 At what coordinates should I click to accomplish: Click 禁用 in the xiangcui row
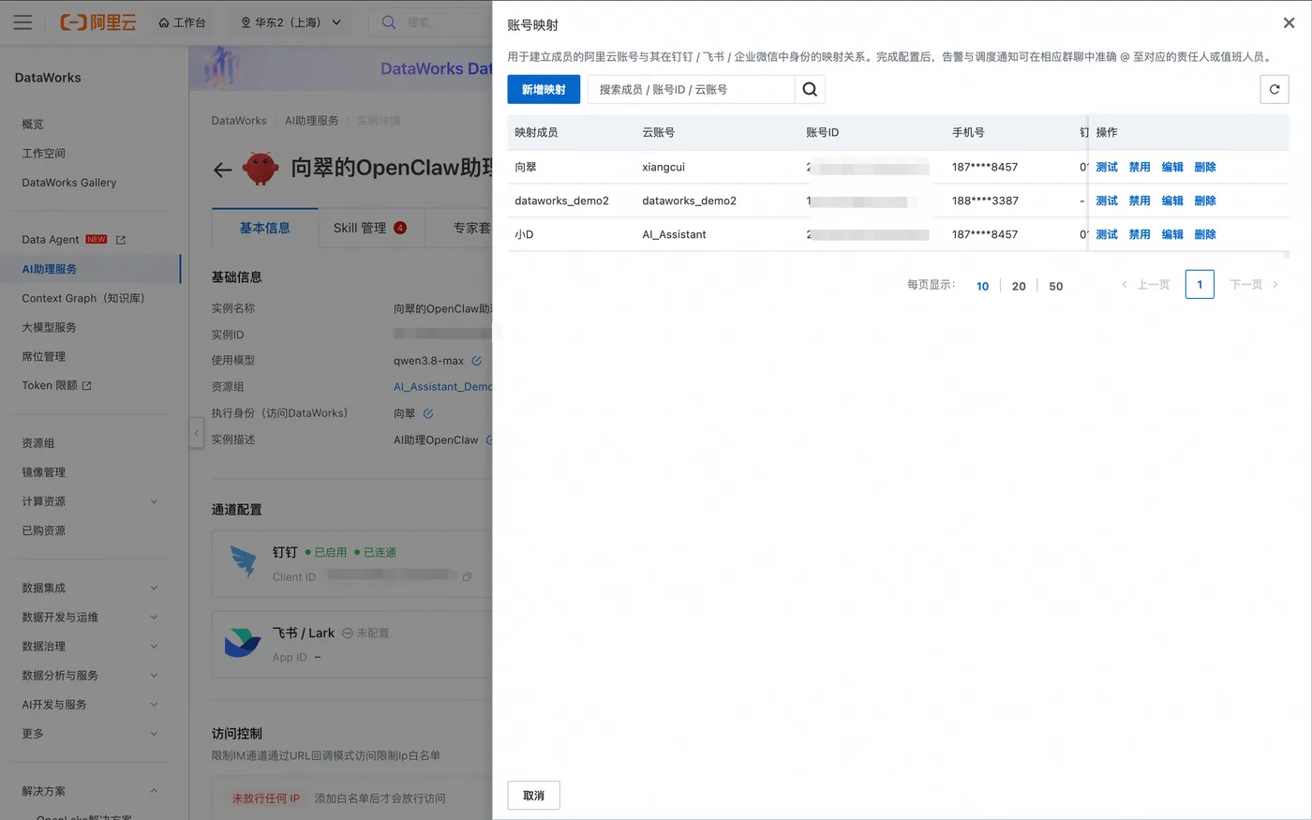(1140, 167)
